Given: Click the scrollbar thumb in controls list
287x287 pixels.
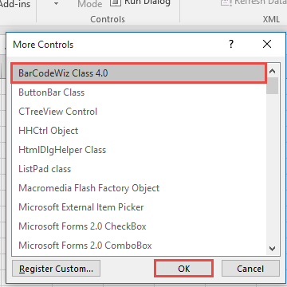Looking at the screenshot, I should (x=272, y=85).
